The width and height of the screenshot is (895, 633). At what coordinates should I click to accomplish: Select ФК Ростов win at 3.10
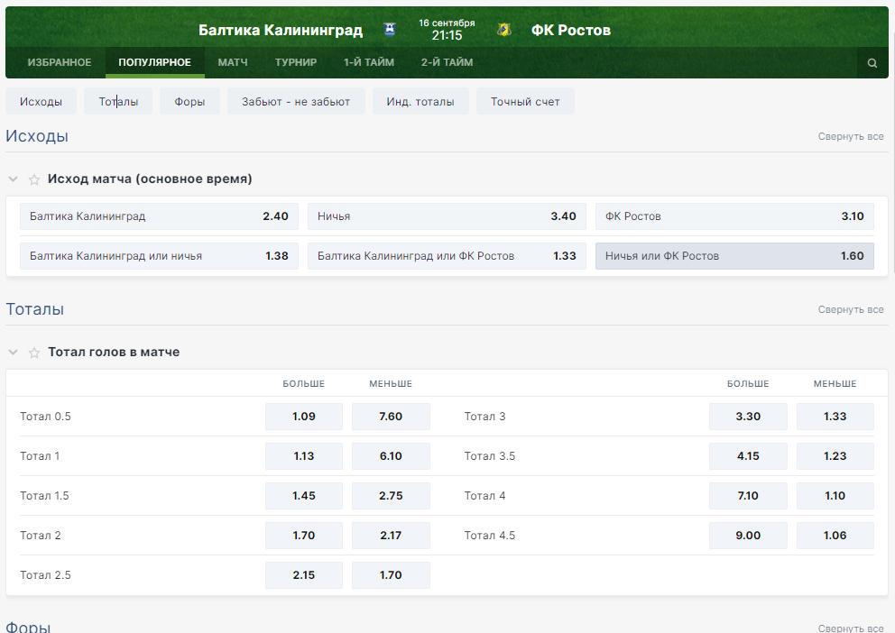[x=734, y=216]
